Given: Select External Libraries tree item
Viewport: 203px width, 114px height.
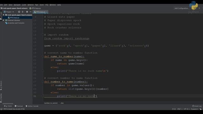Looking at the screenshot, I should 14,20.
